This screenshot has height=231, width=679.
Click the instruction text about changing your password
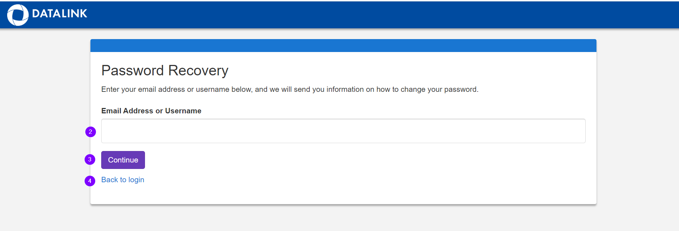click(290, 89)
